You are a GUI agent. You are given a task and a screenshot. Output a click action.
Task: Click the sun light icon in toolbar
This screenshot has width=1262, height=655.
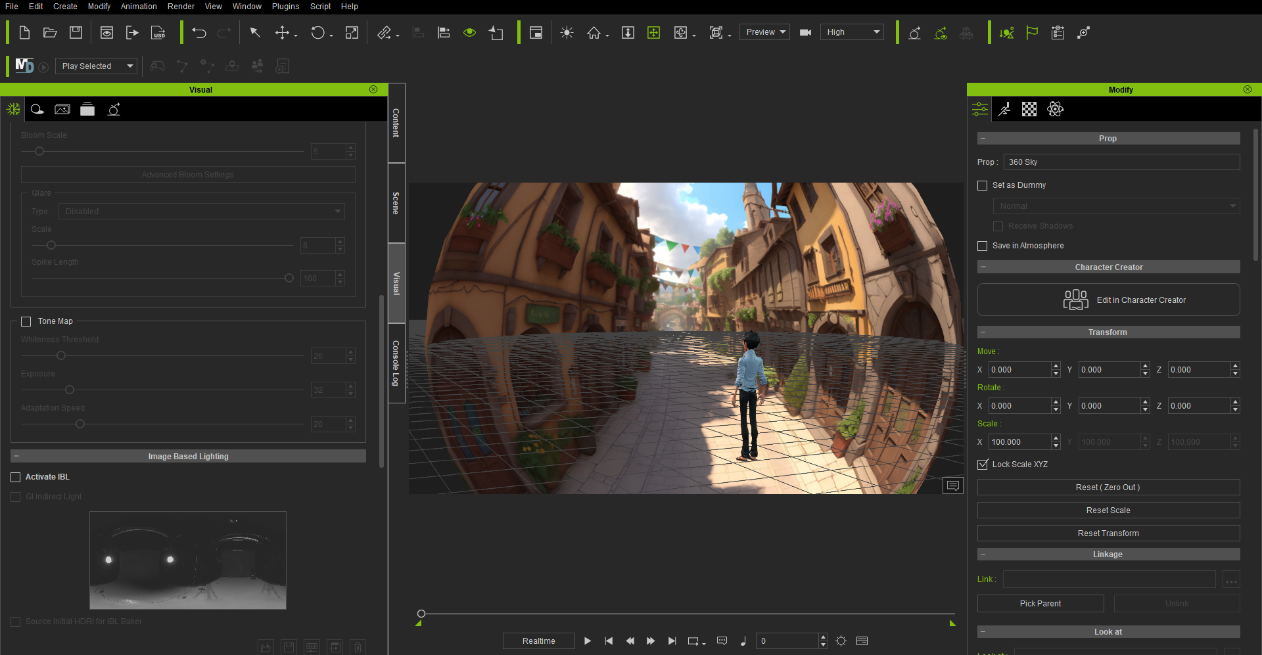click(567, 32)
